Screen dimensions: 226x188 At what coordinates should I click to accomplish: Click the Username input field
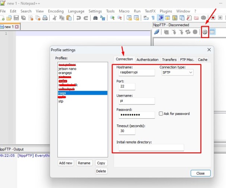click(x=137, y=101)
